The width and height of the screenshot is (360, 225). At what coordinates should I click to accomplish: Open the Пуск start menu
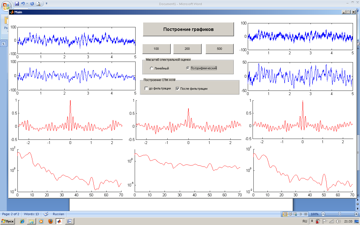point(8,221)
